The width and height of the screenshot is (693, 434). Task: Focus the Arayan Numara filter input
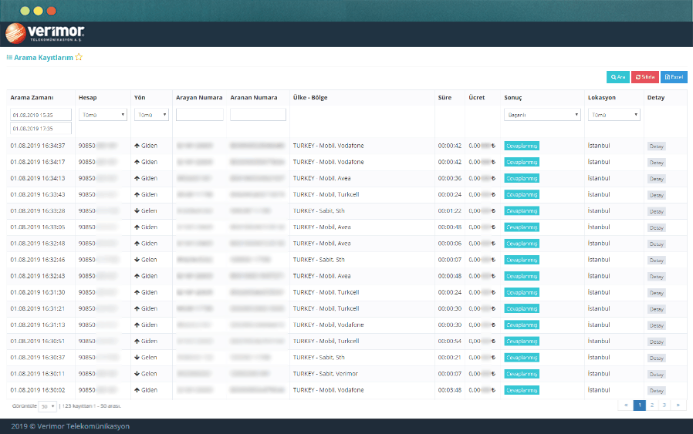pos(200,115)
